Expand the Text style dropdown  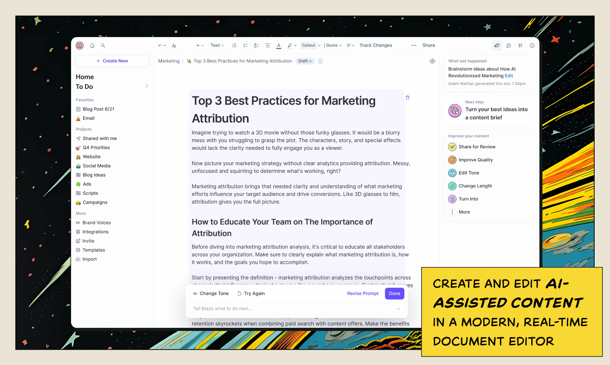[x=217, y=46]
